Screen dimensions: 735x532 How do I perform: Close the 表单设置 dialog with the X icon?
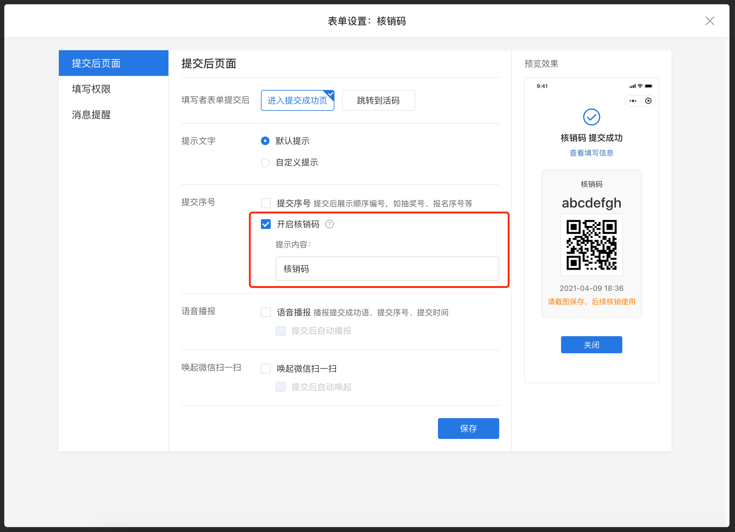[709, 21]
